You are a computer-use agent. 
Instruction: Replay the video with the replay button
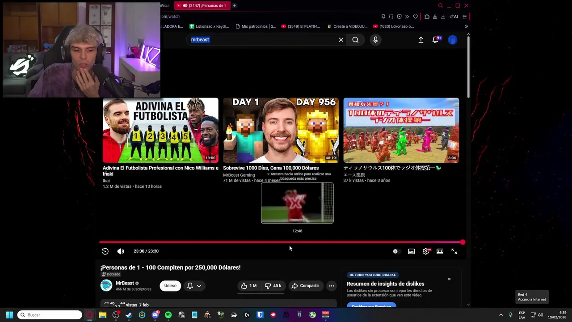[105, 251]
